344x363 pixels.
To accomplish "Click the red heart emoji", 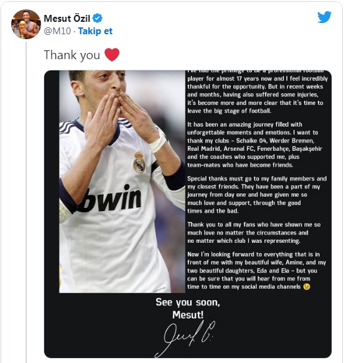I will pos(112,55).
